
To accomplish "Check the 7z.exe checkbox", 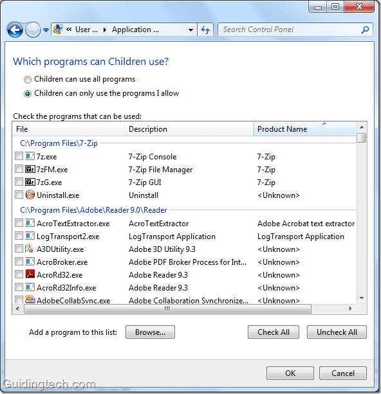I will (x=19, y=156).
